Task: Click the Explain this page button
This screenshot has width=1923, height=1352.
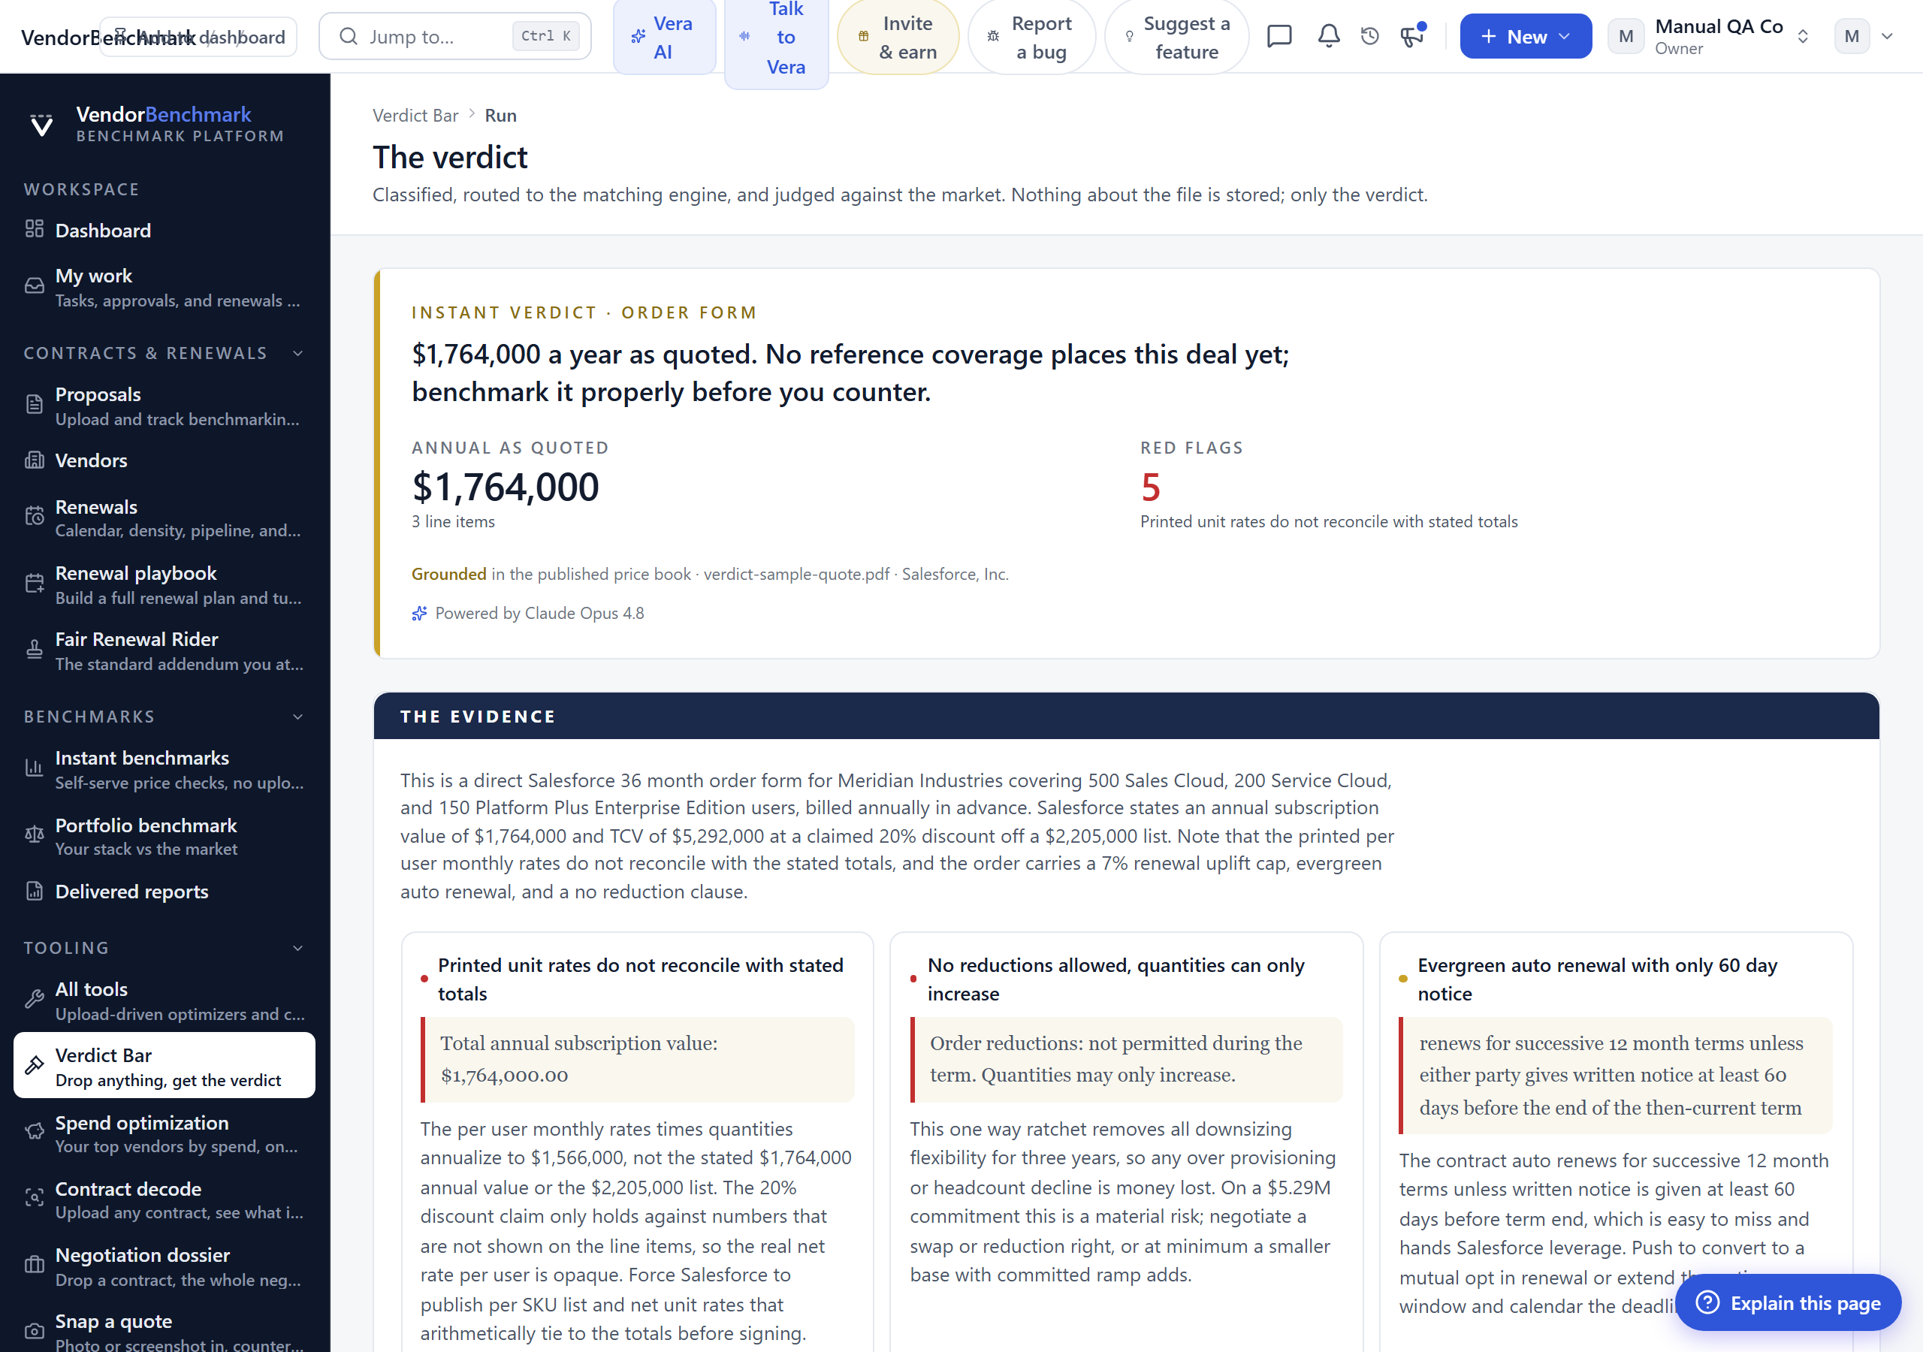Action: [1788, 1302]
